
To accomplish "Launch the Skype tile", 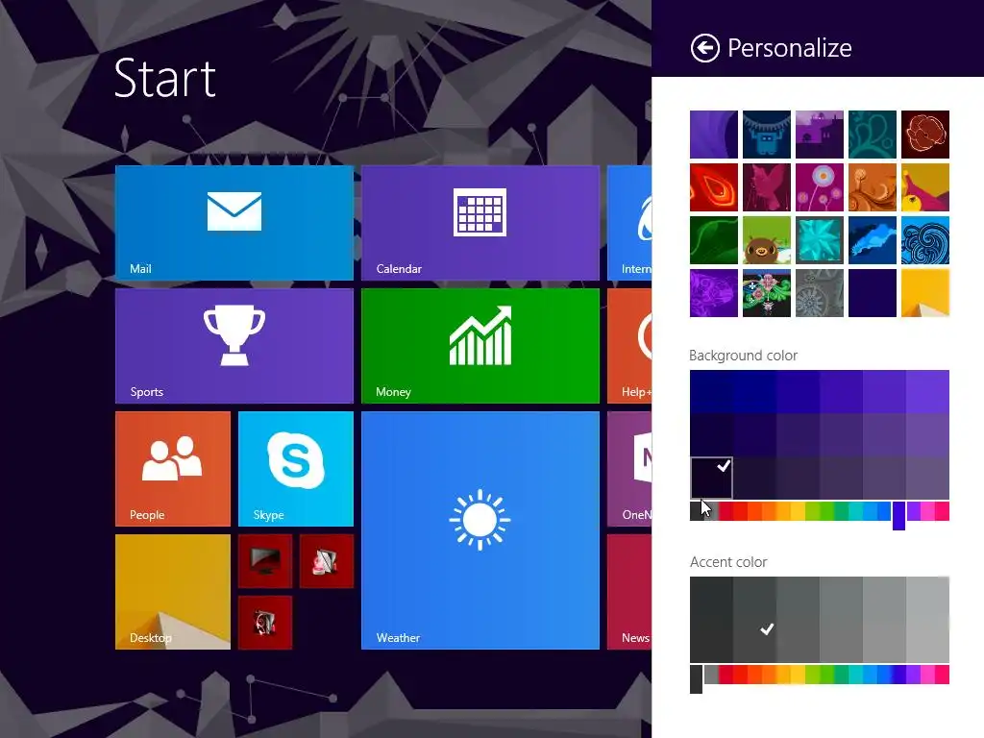I will coord(296,469).
